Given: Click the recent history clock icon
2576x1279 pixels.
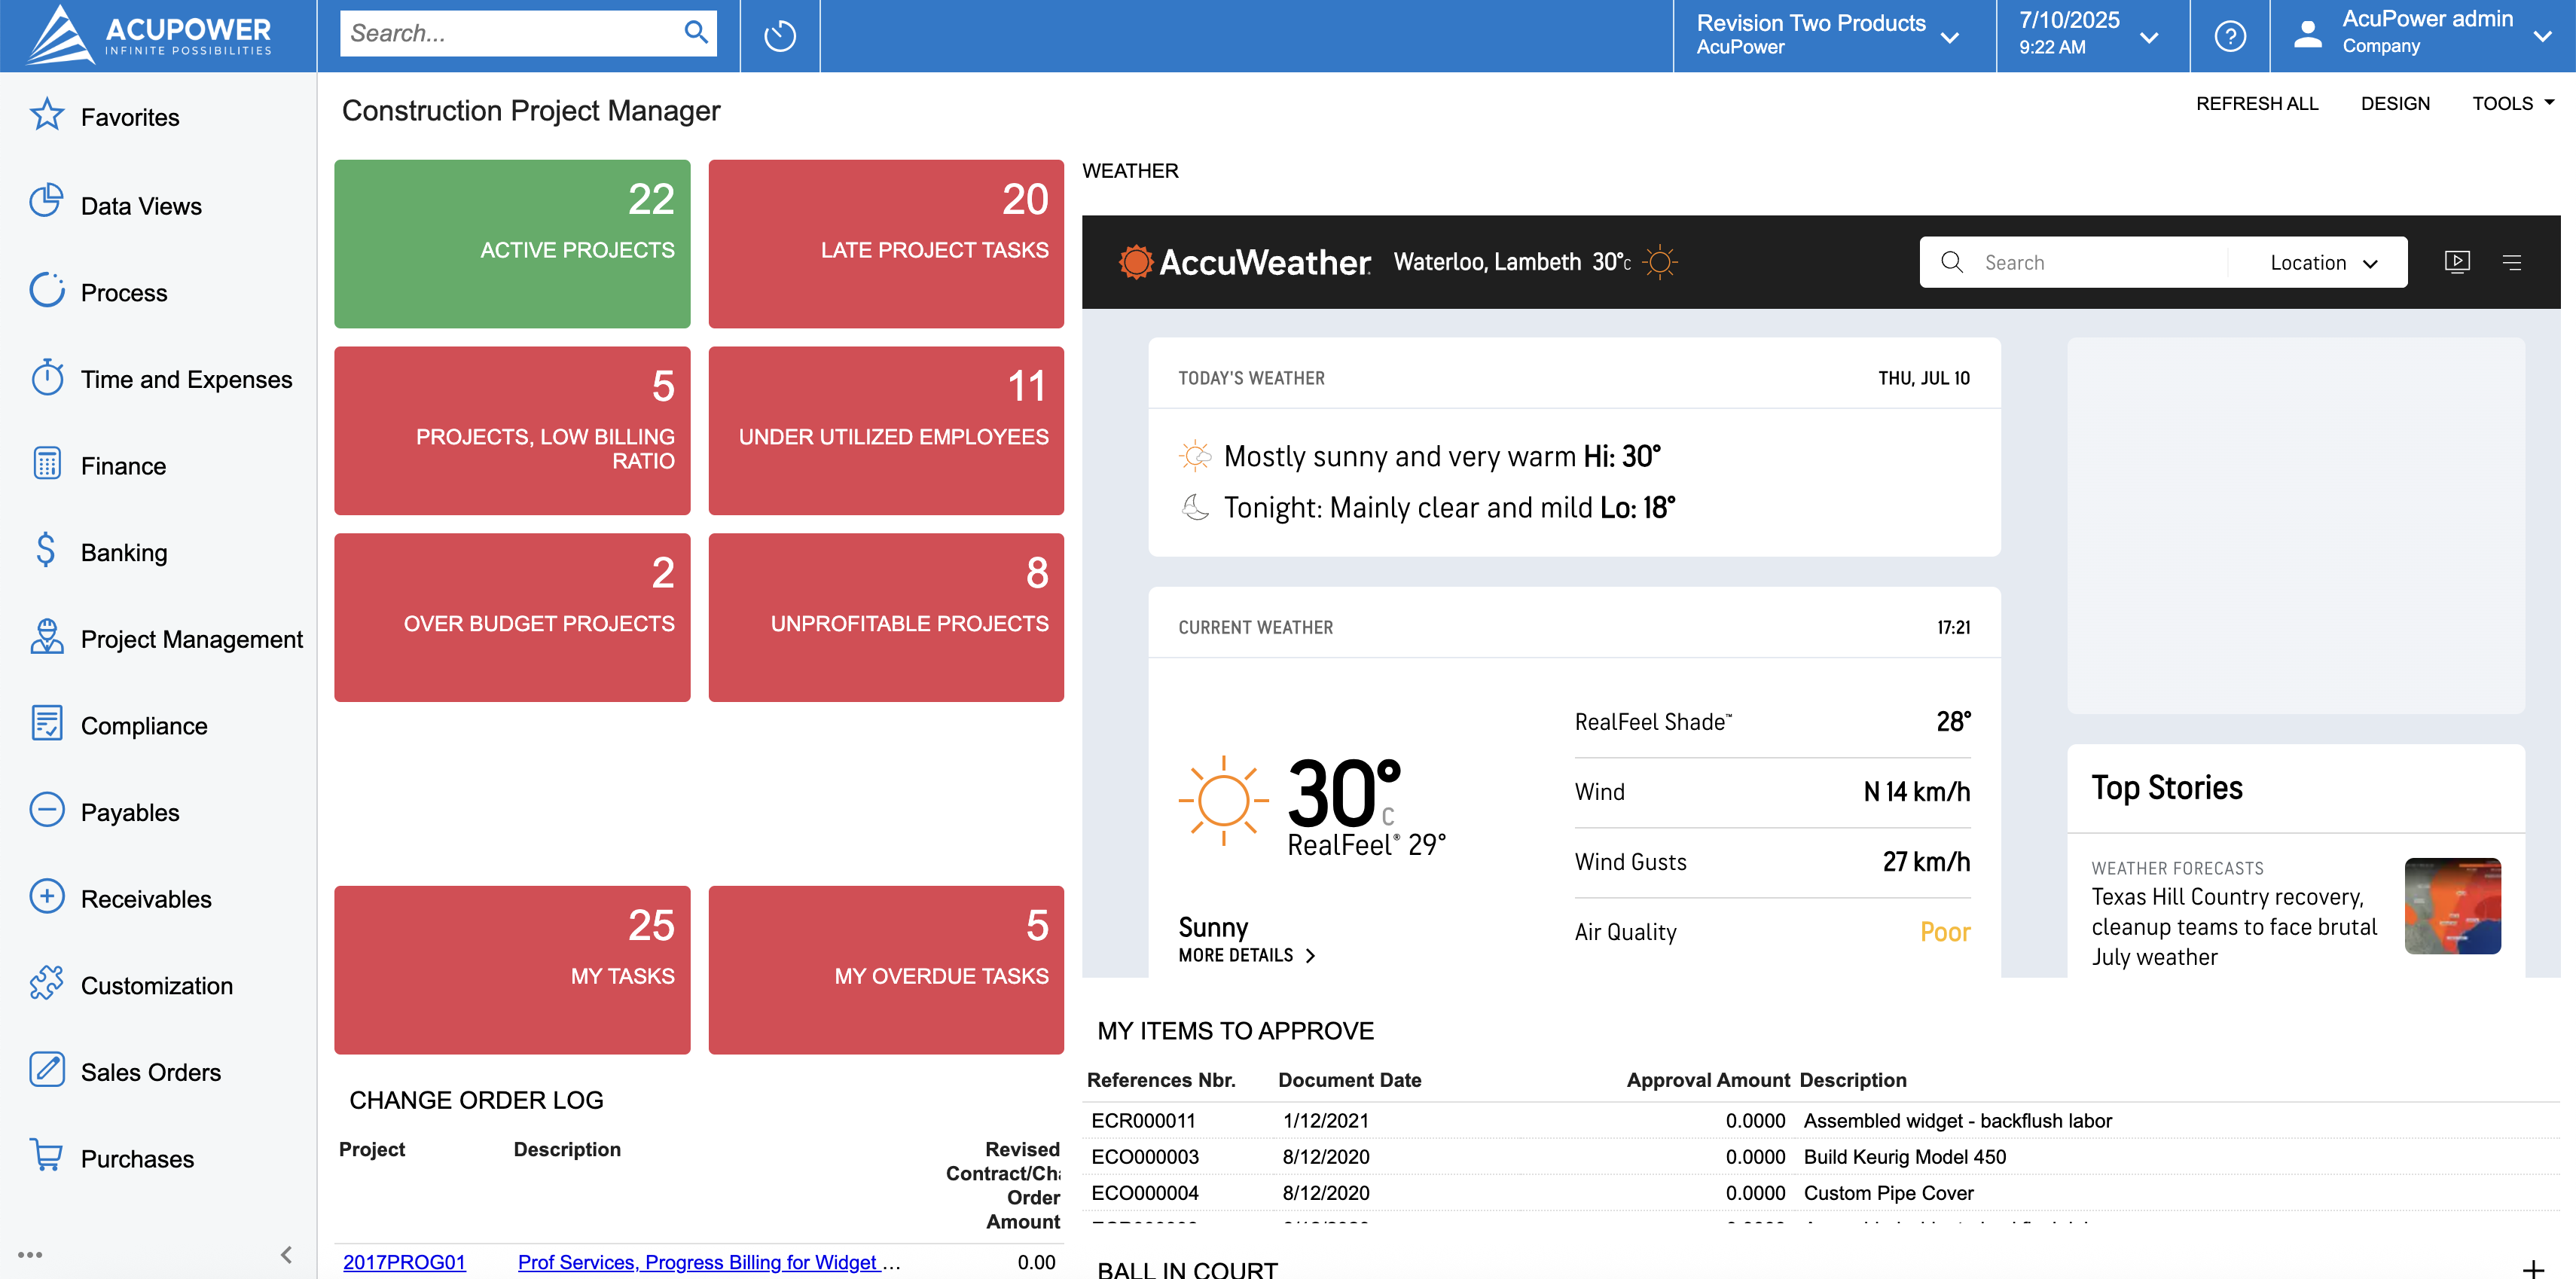Looking at the screenshot, I should point(779,36).
